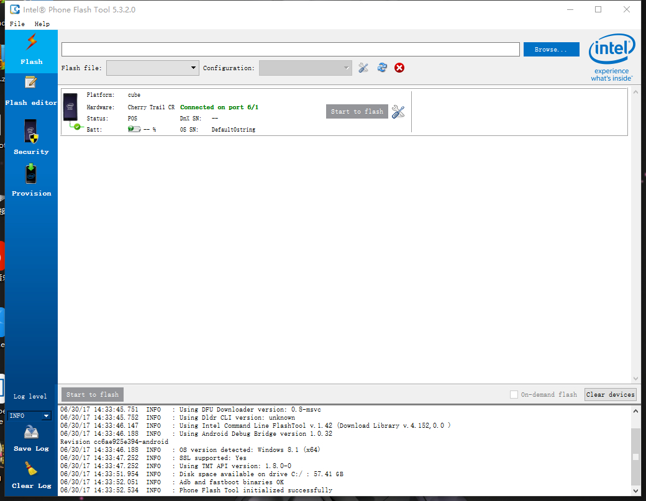
Task: Maximize the Phone Flash Tool window
Action: pos(598,9)
